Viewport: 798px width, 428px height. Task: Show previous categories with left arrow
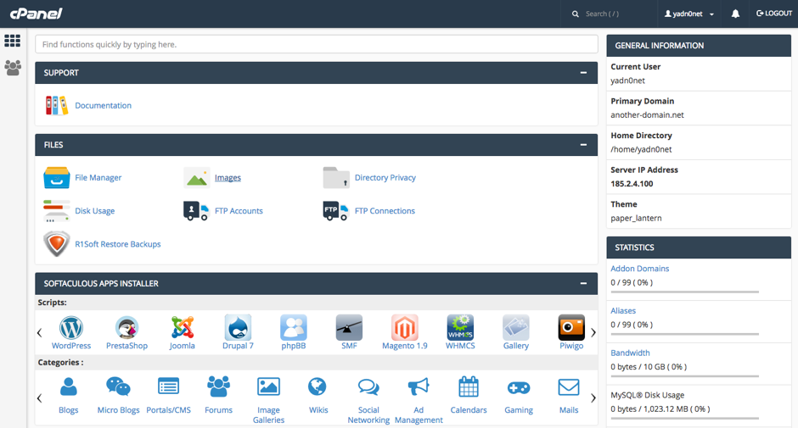tap(40, 398)
